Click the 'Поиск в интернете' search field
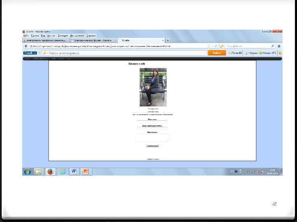 [x=124, y=53]
